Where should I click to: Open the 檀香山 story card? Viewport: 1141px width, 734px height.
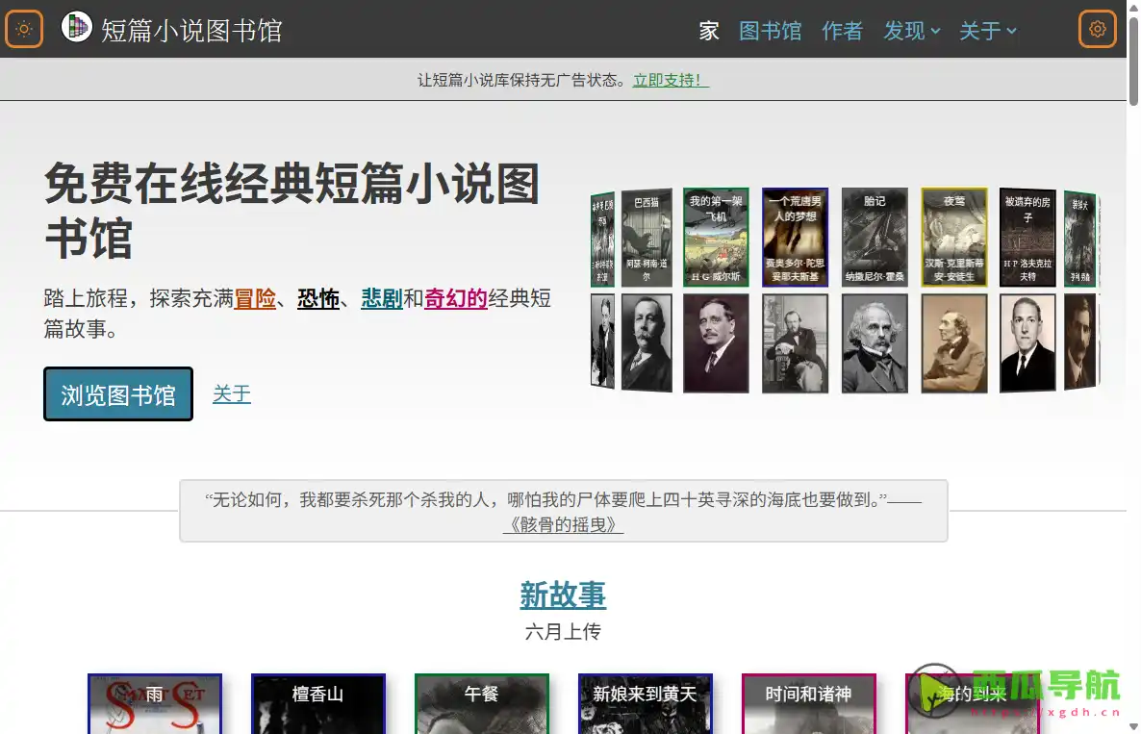[x=318, y=703]
